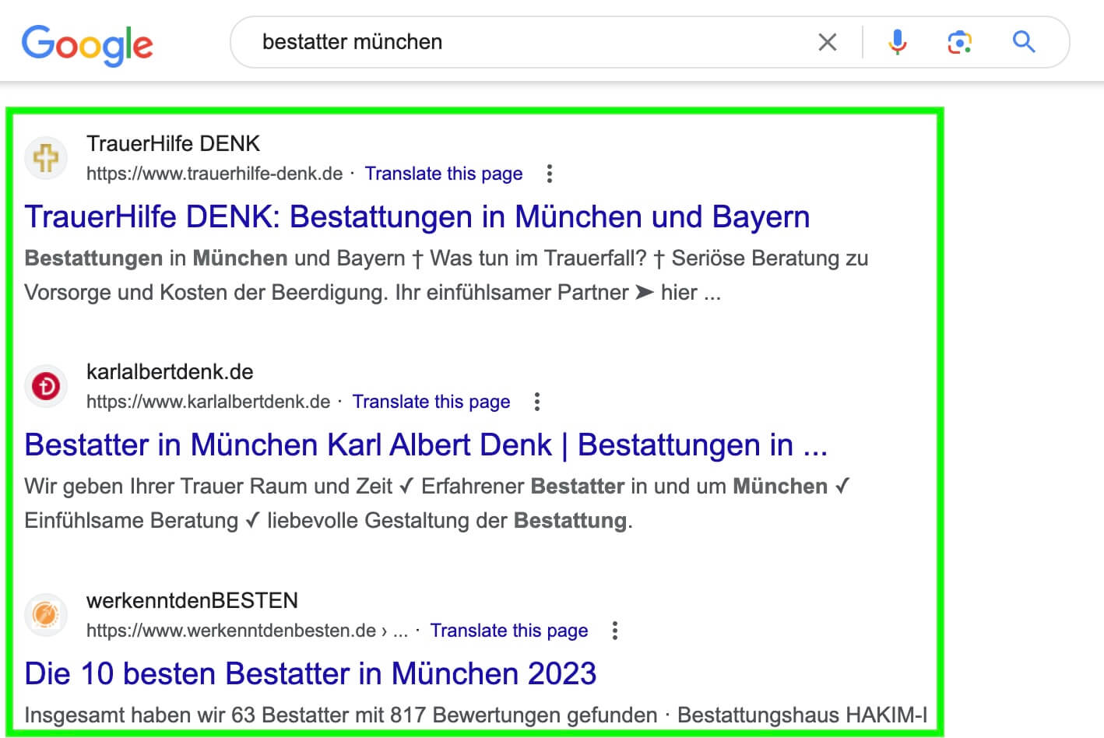Click the 'karlalbertdenk.de' site name
Viewport: 1104px width, 738px height.
[x=170, y=371]
